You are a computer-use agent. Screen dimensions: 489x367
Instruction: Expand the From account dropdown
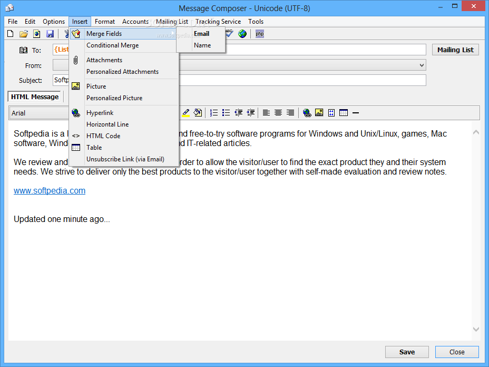422,65
